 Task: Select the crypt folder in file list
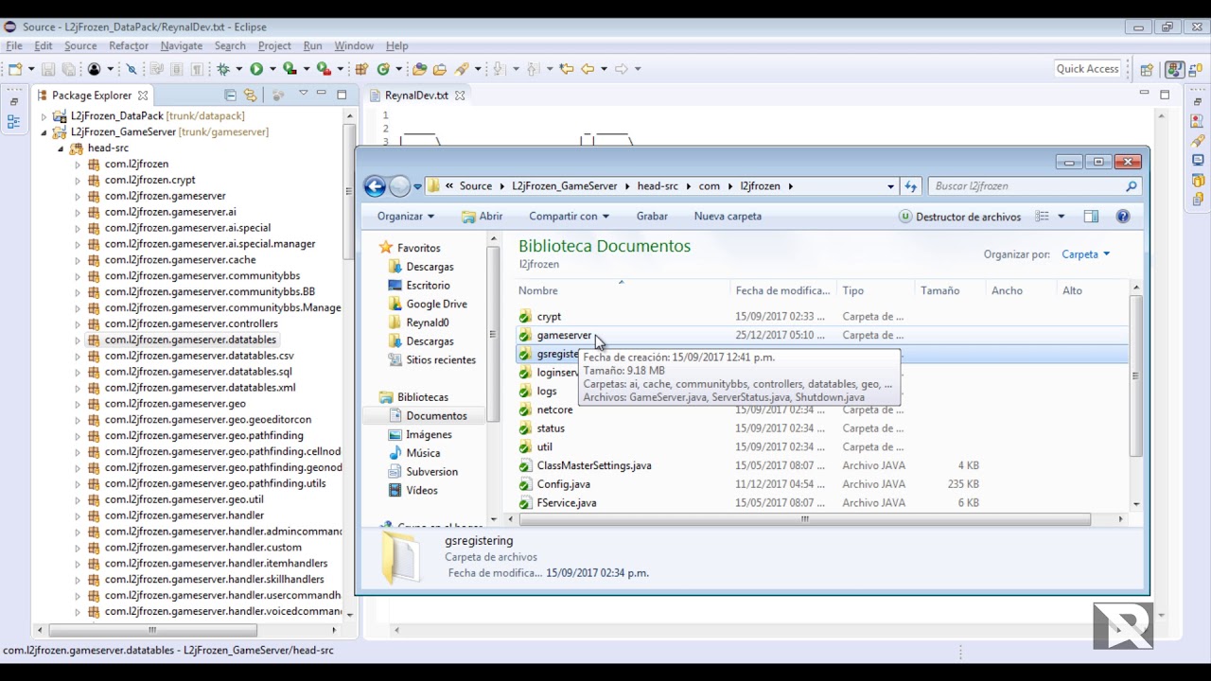549,317
